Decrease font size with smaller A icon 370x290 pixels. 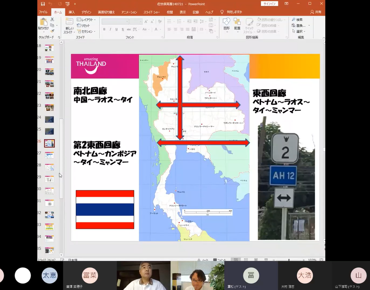(152, 22)
